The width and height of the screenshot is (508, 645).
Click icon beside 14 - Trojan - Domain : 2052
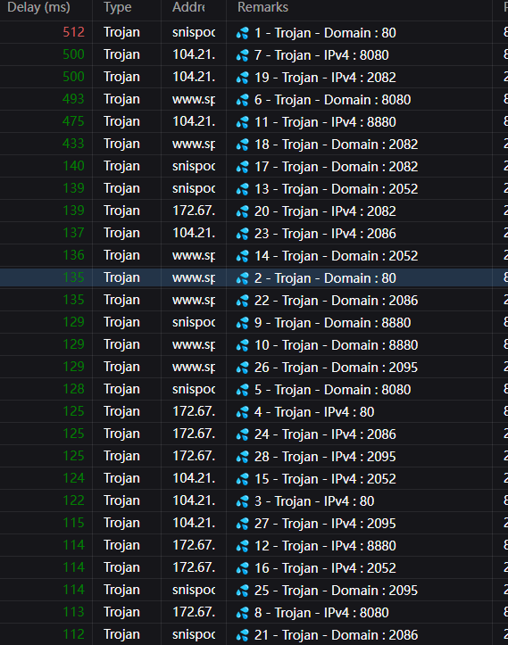coord(243,256)
